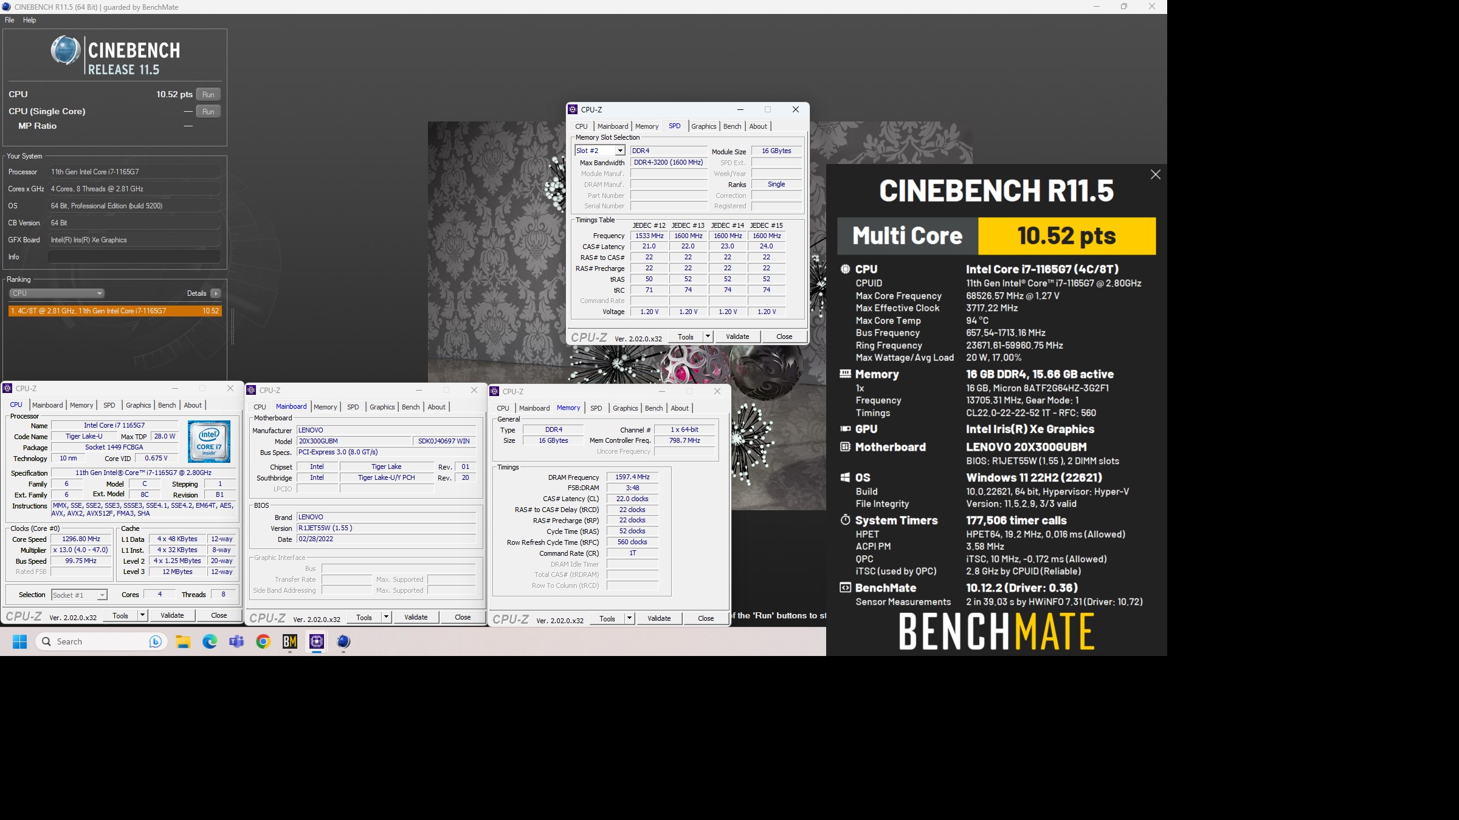Click Core Speed 1296.80 MHz value
The image size is (1459, 820).
tap(81, 539)
